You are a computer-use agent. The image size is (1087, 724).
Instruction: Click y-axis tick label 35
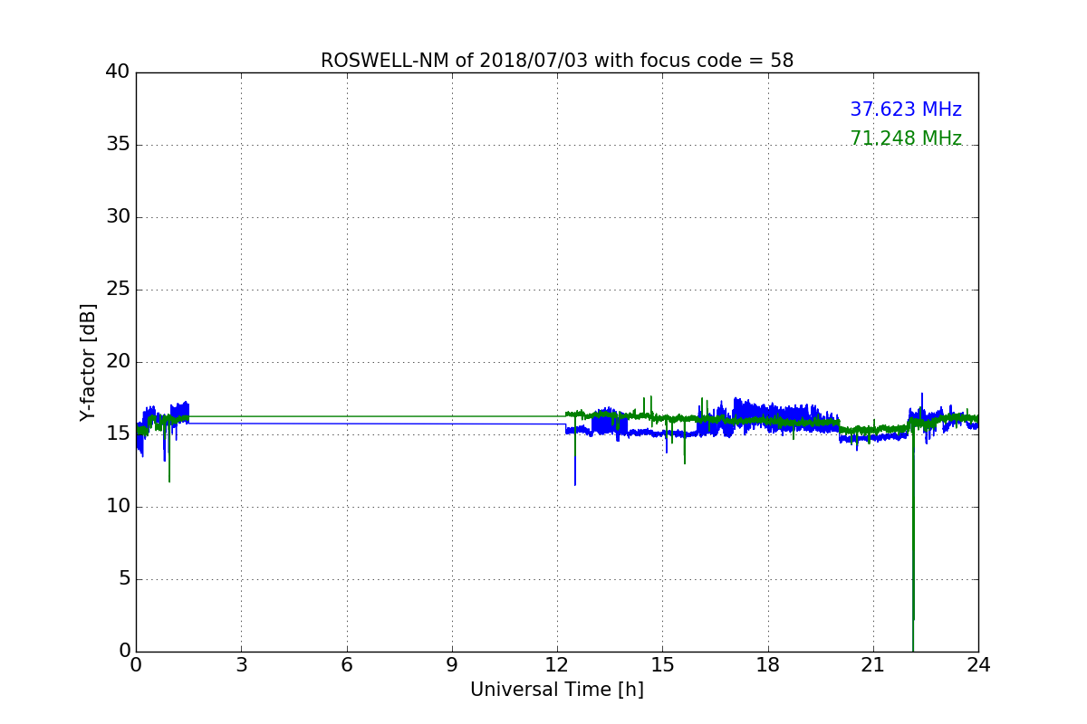(118, 145)
